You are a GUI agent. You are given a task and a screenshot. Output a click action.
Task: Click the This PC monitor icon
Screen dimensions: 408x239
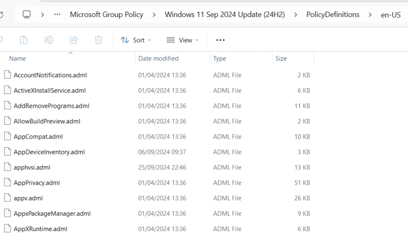(x=27, y=14)
